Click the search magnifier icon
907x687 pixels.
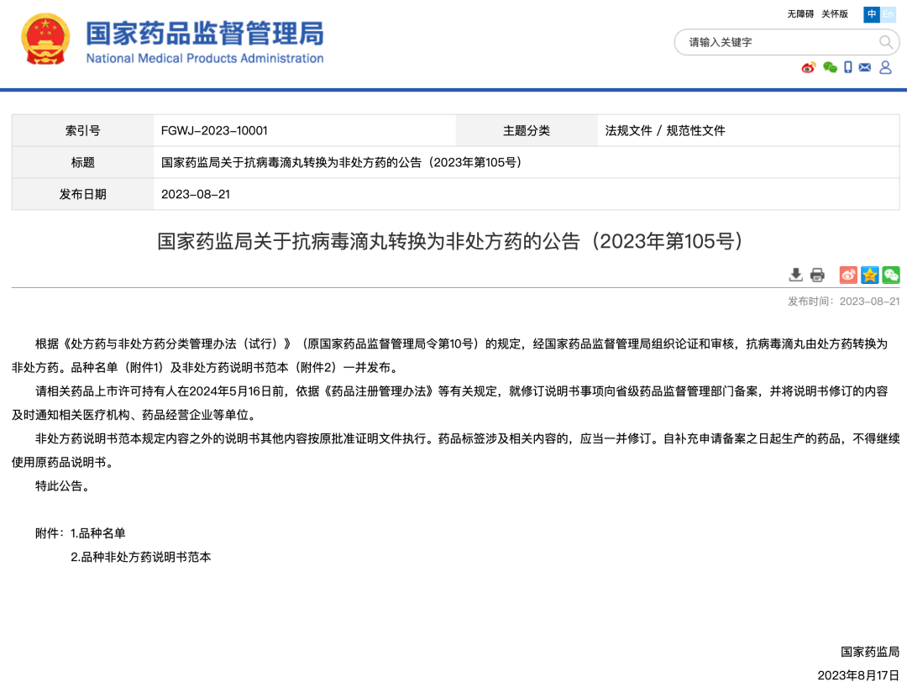click(x=886, y=42)
